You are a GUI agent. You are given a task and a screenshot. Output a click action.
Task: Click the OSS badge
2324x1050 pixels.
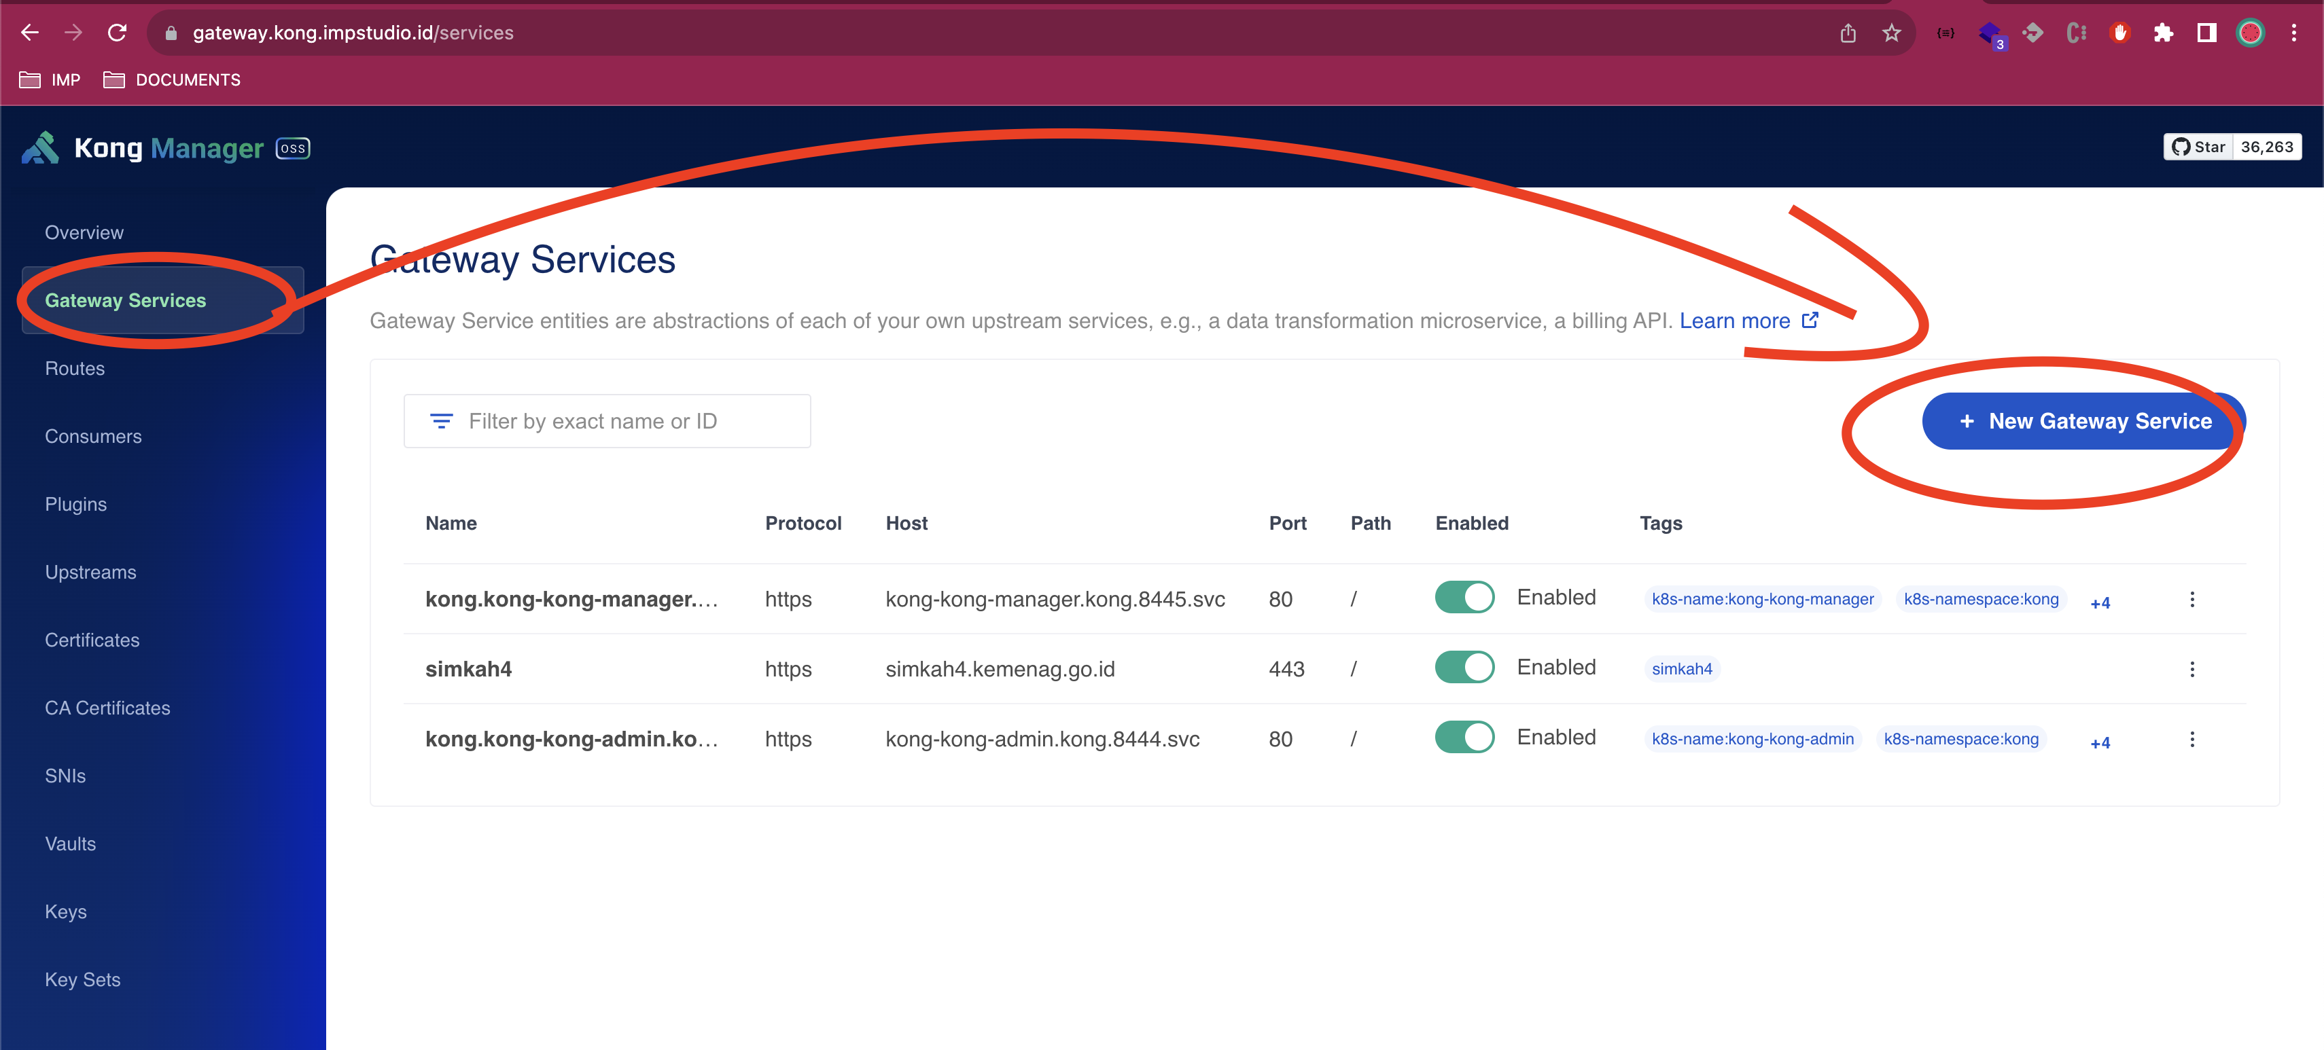tap(292, 148)
